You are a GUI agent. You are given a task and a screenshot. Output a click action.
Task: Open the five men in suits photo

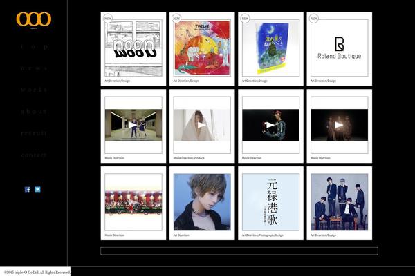pos(340,202)
